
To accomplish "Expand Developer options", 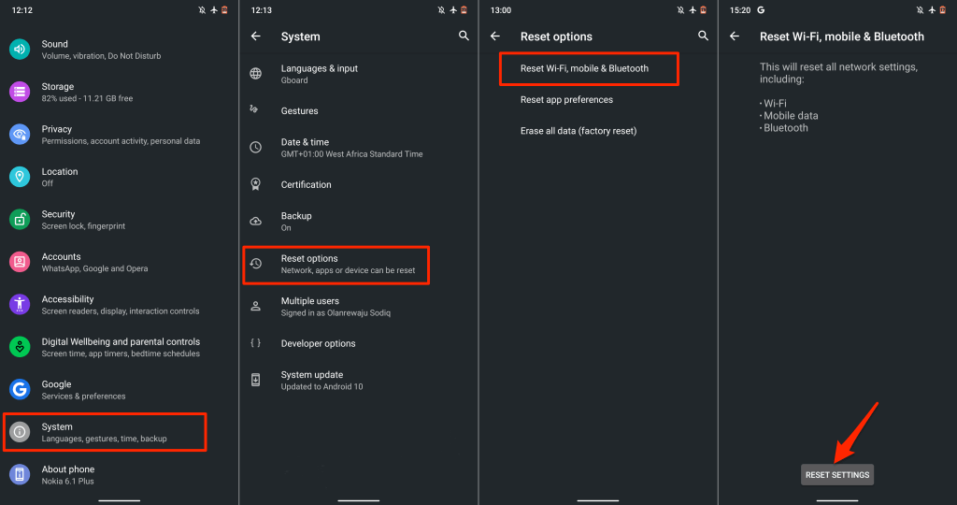I will tap(318, 343).
